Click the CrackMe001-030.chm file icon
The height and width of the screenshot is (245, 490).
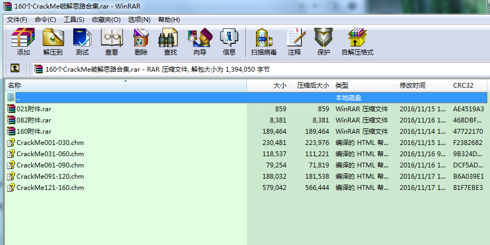click(x=11, y=143)
